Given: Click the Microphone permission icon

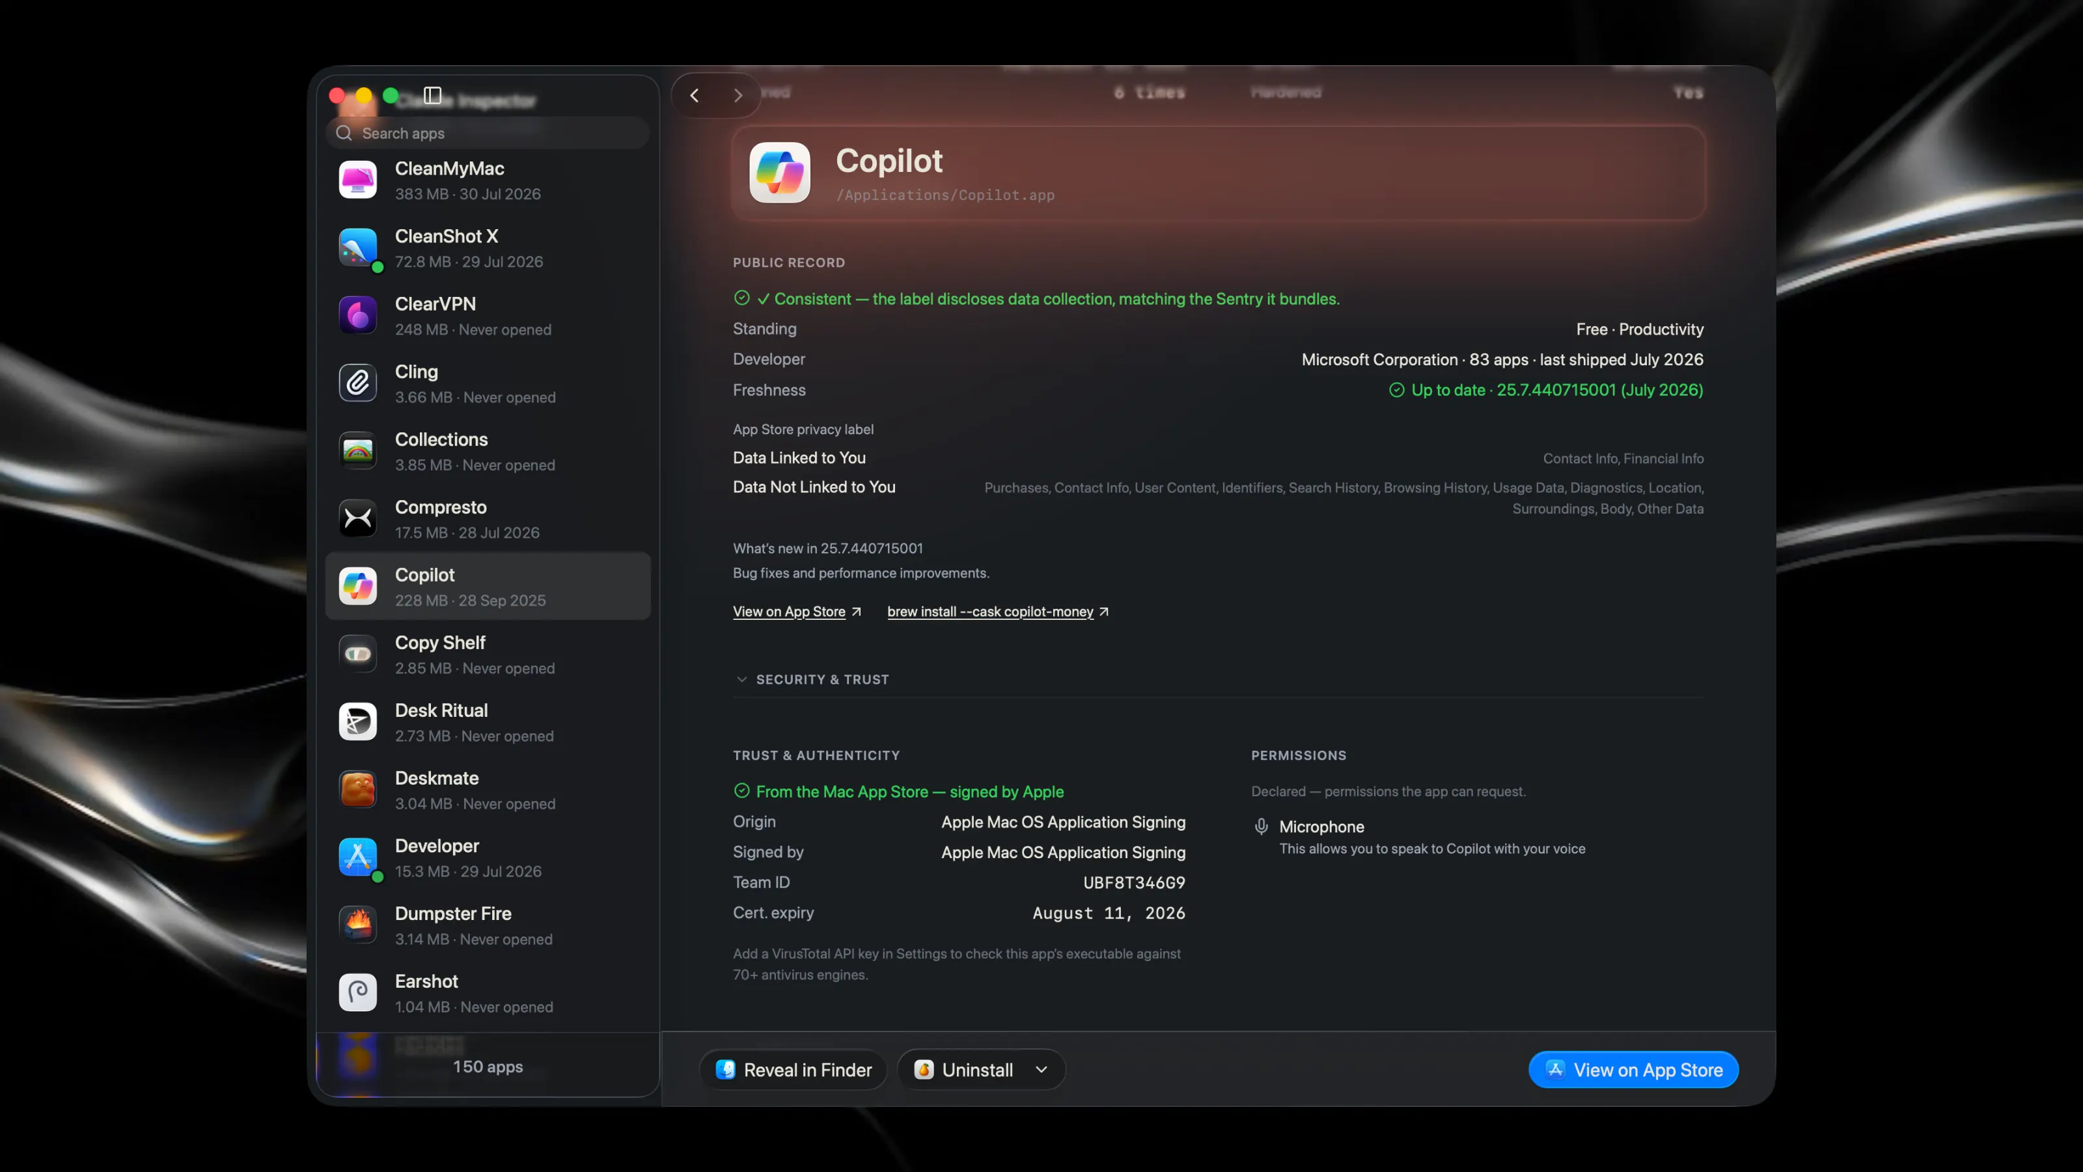Looking at the screenshot, I should [x=1261, y=827].
